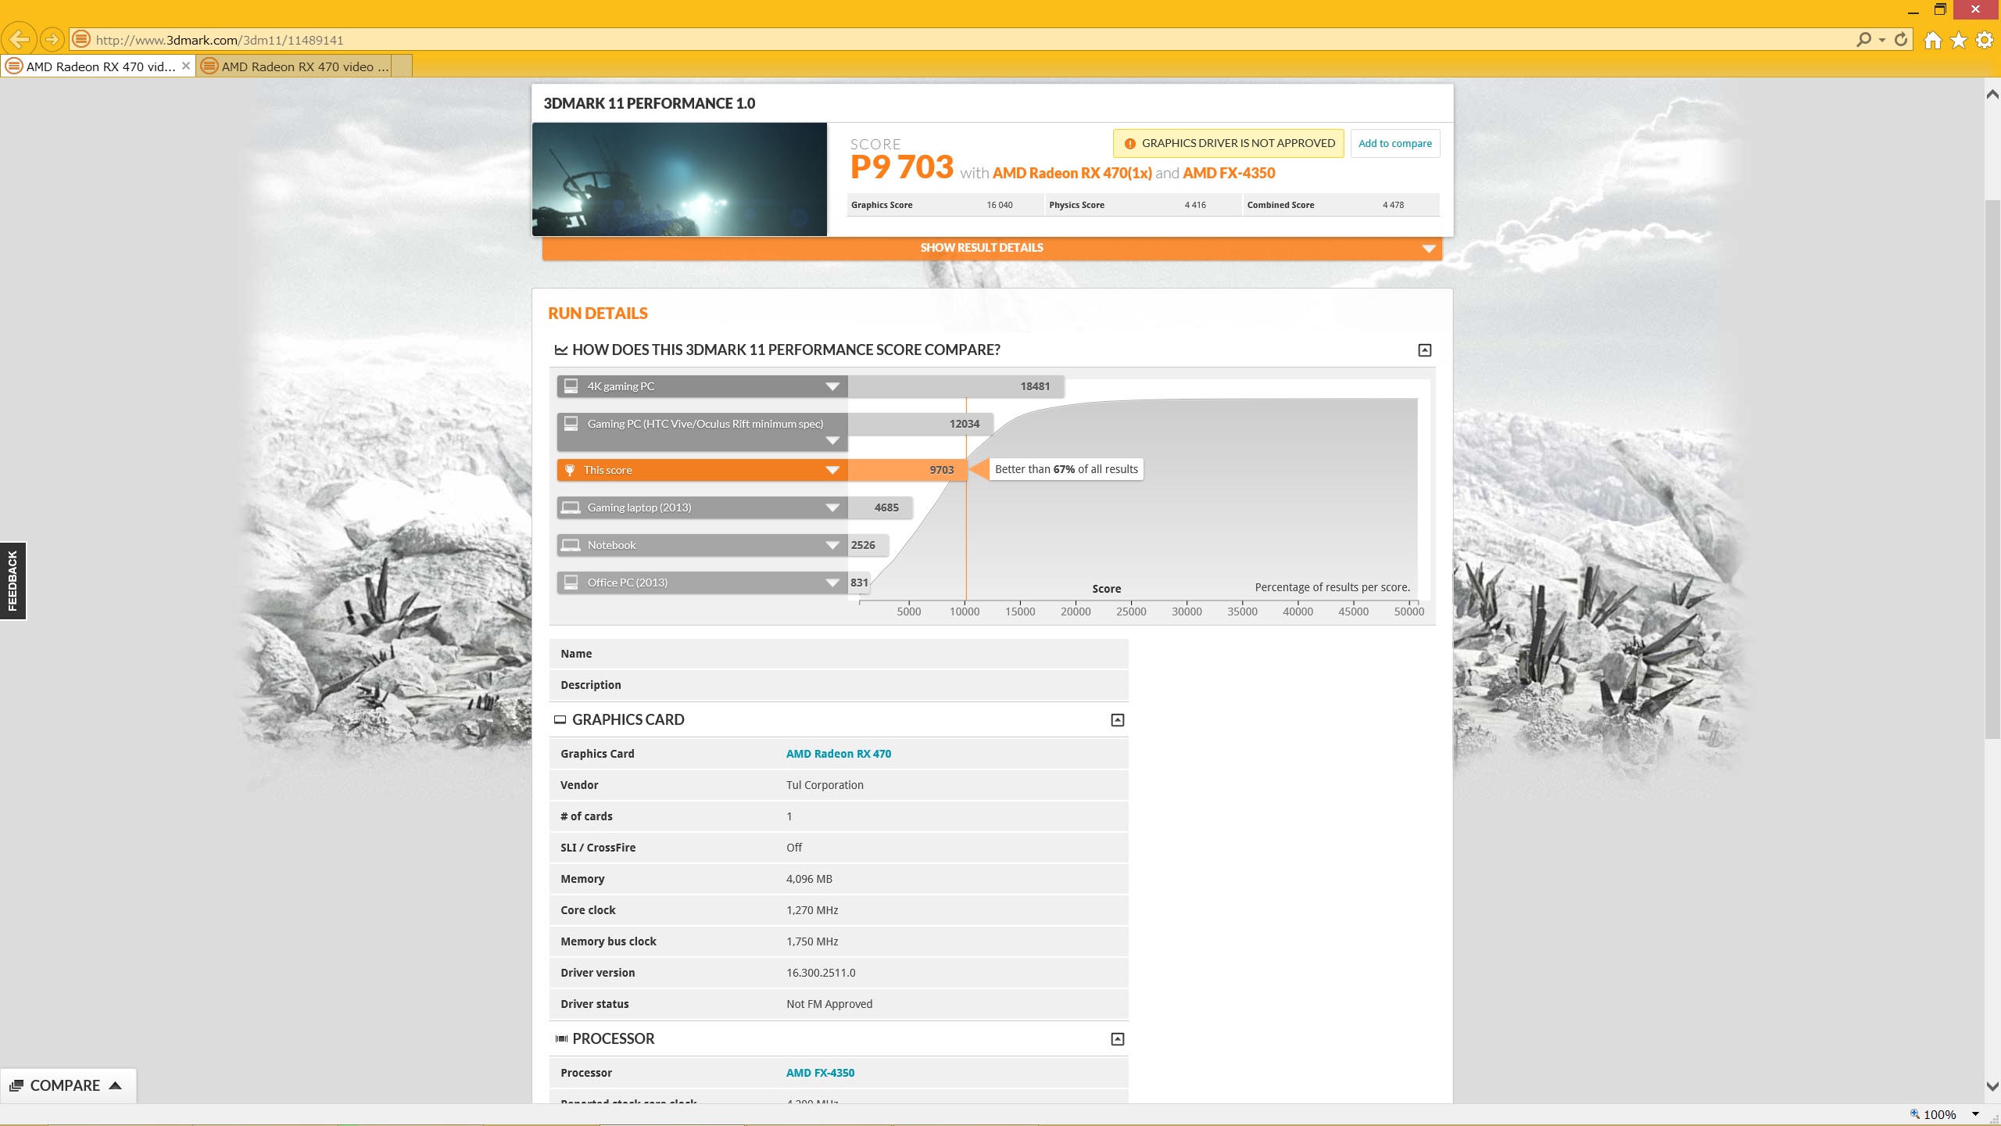Click 18481 score bar
The height and width of the screenshot is (1126, 2001).
click(x=956, y=386)
